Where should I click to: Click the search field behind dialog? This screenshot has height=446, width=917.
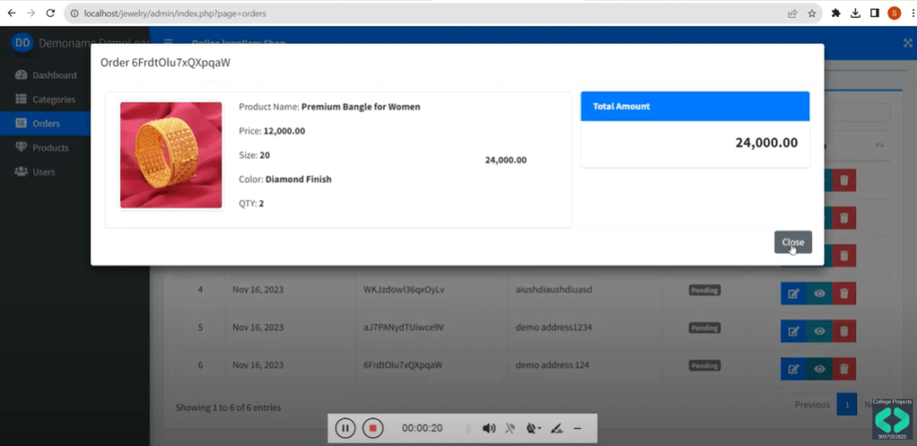(x=857, y=112)
